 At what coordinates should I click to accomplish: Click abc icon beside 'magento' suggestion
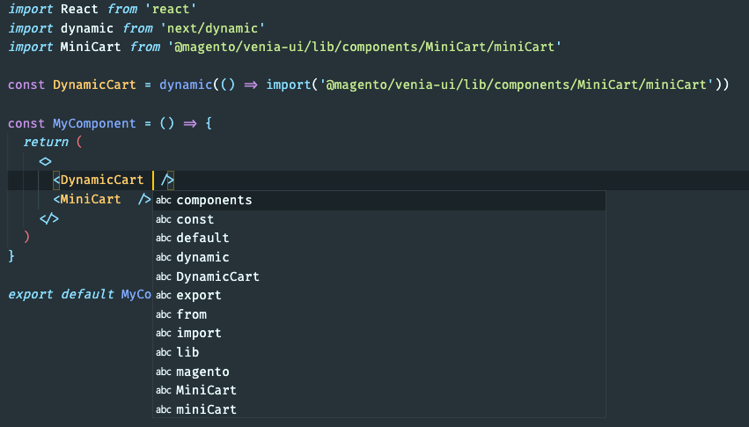point(164,372)
